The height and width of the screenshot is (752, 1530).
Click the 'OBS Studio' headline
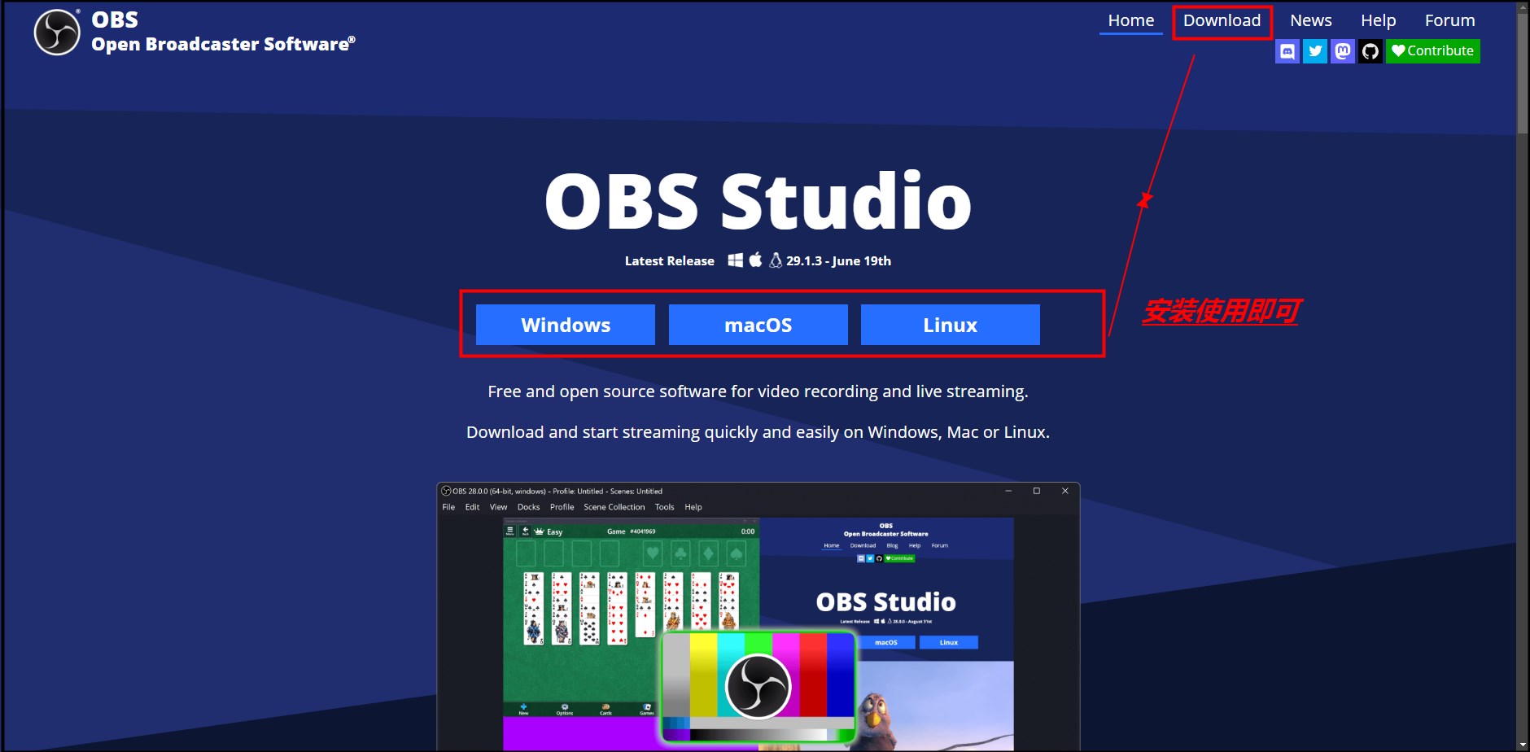758,201
